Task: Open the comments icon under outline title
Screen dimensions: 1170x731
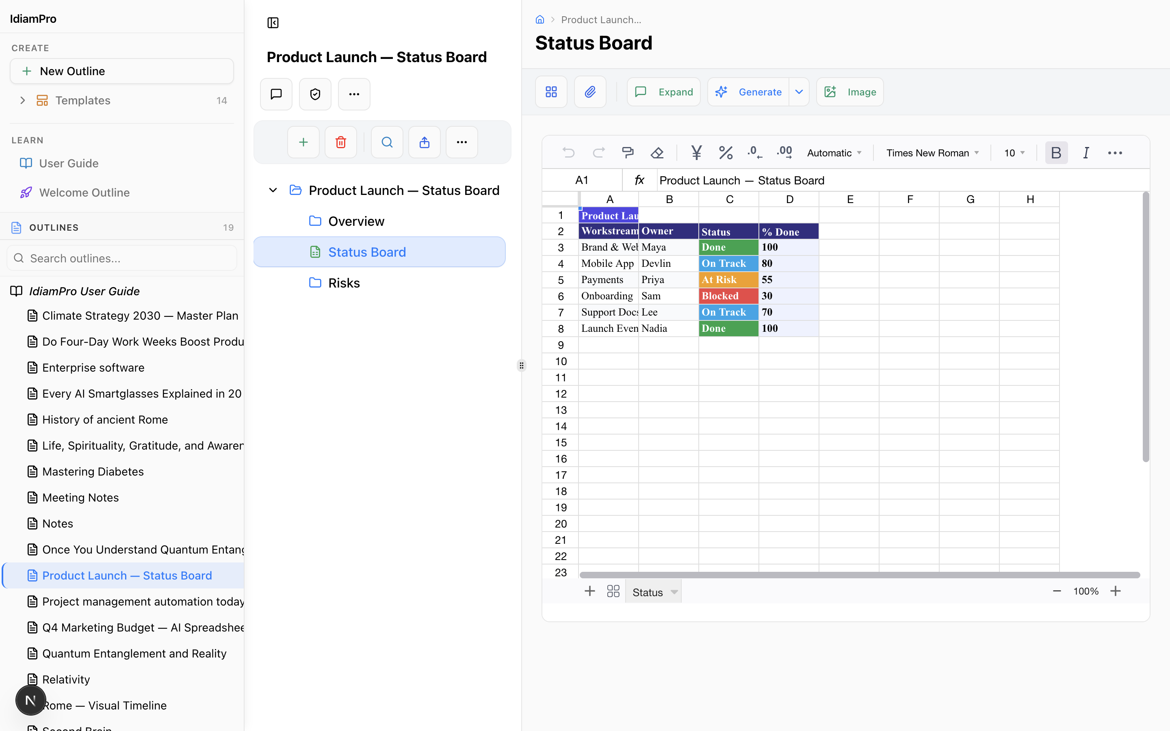Action: pyautogui.click(x=276, y=94)
